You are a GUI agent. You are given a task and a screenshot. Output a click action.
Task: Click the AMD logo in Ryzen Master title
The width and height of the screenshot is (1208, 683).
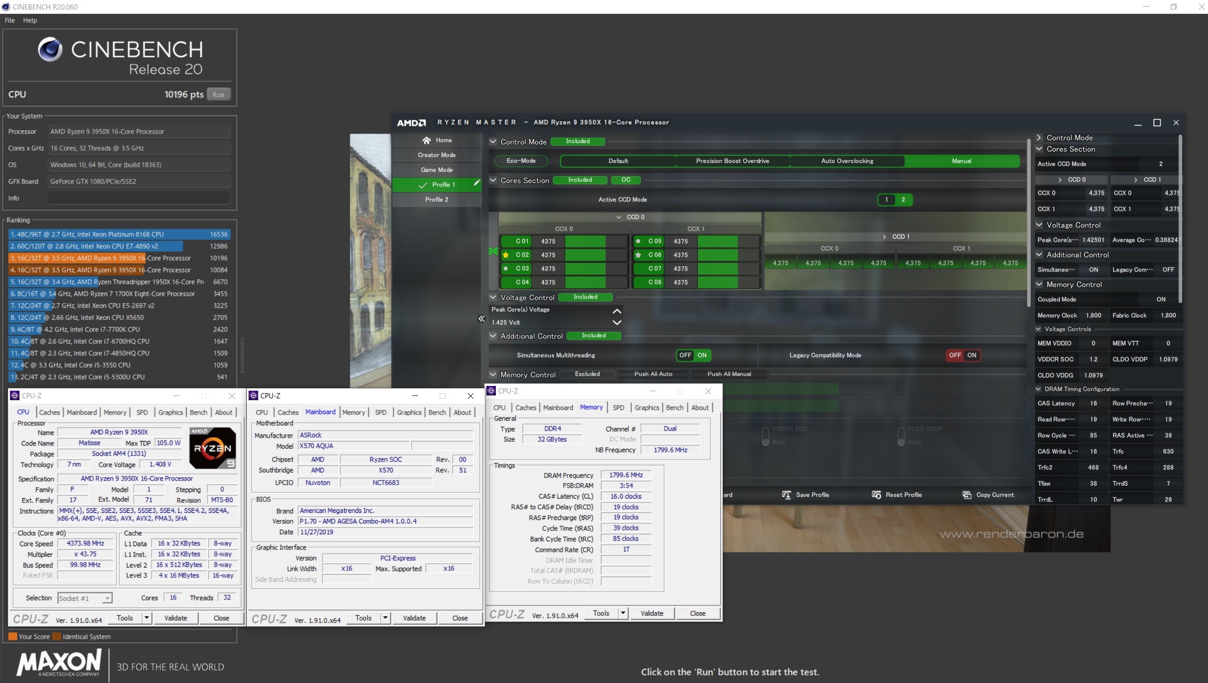point(412,123)
